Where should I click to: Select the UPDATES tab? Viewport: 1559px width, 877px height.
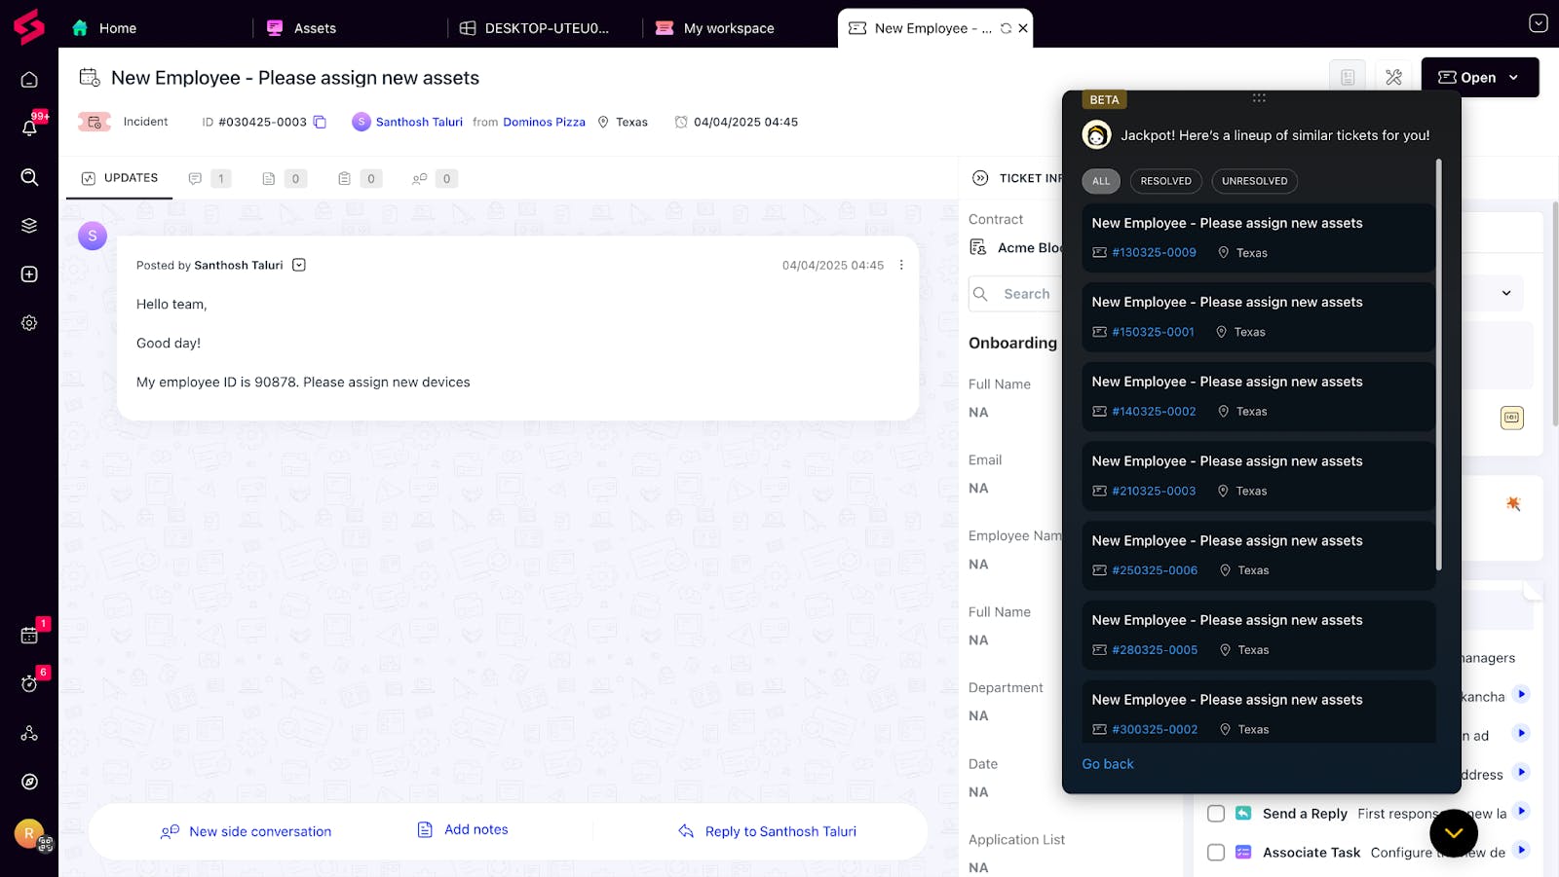tap(120, 178)
